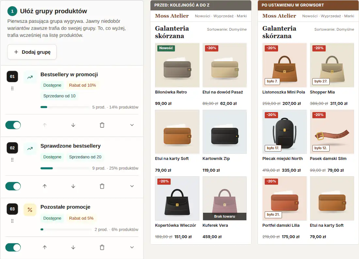The width and height of the screenshot is (359, 259).
Task: Click trend icon of Bestsellery w promocji
Action: 30,77
